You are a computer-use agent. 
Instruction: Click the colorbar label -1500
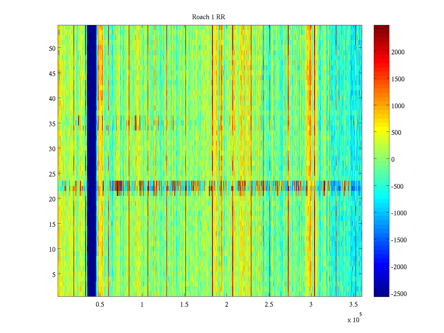pos(399,240)
